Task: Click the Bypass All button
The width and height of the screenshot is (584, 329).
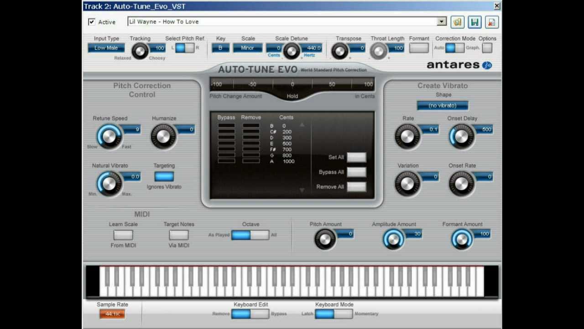Action: tap(356, 172)
